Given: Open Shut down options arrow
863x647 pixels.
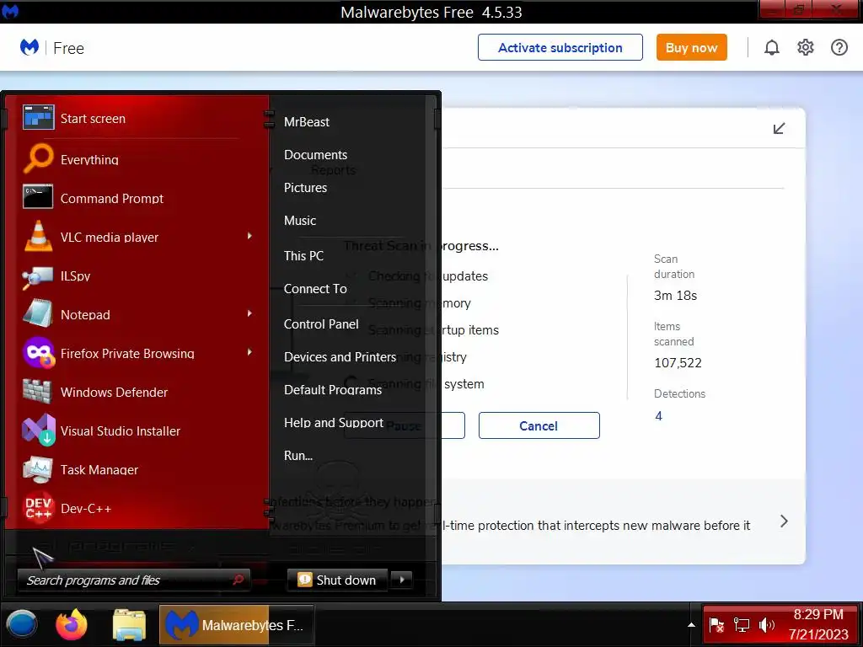Looking at the screenshot, I should (x=402, y=580).
